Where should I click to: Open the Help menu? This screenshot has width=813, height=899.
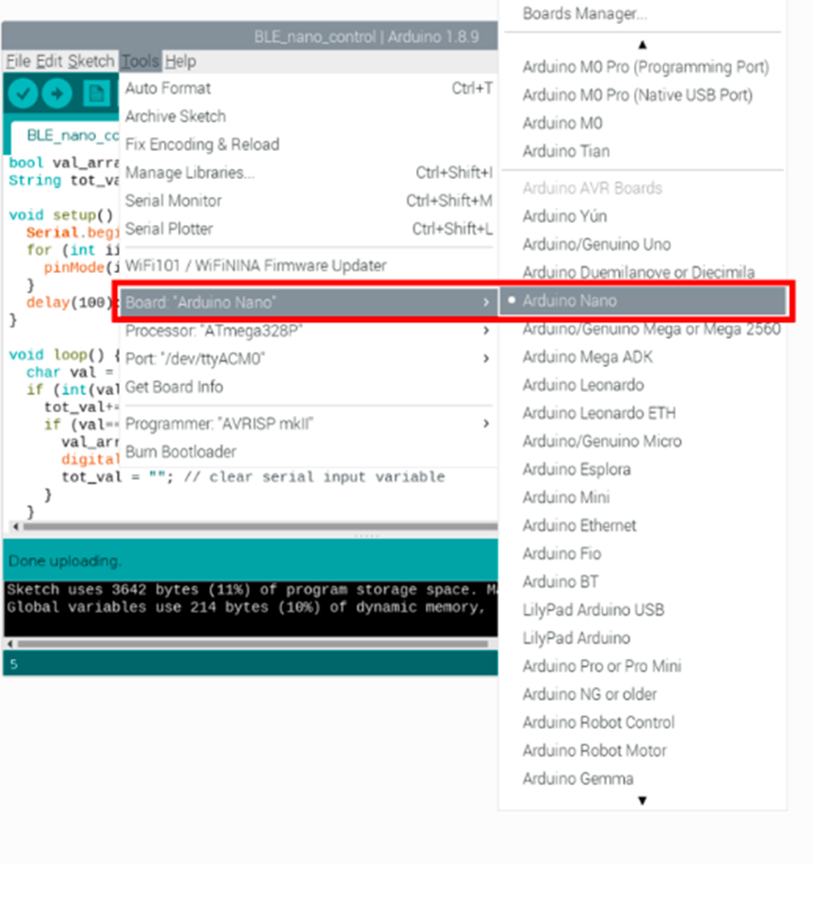point(180,61)
